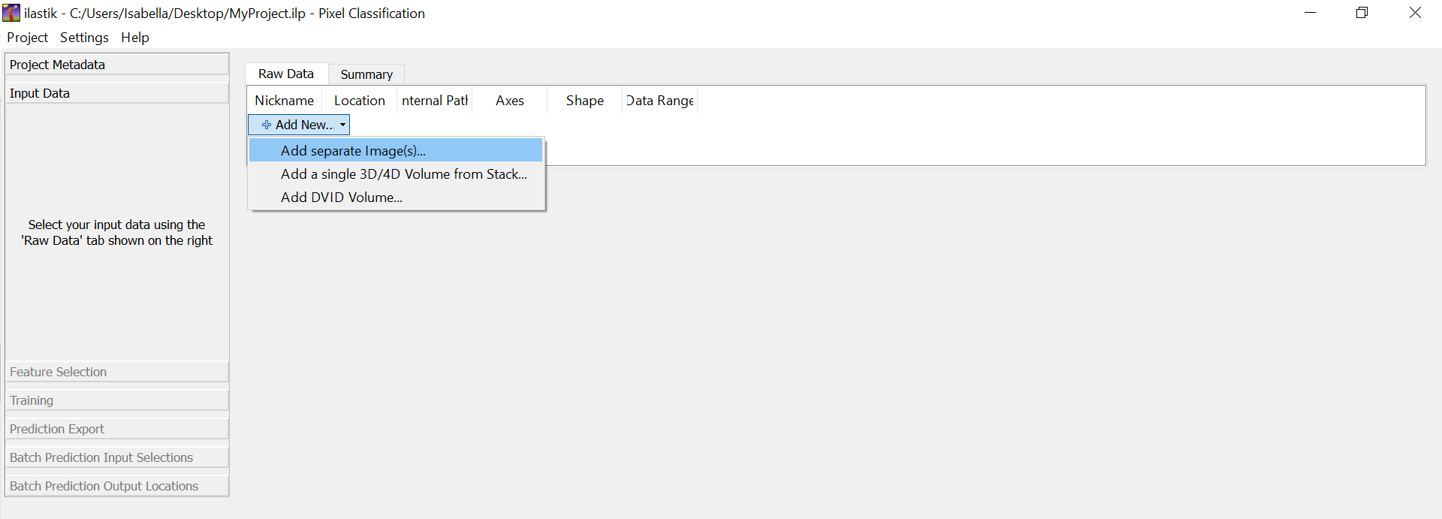The image size is (1442, 519).
Task: Expand the Project Metadata section
Action: pyautogui.click(x=117, y=65)
